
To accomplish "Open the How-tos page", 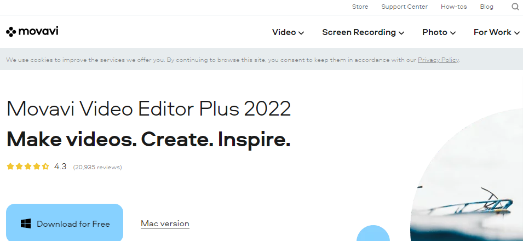I will (453, 7).
